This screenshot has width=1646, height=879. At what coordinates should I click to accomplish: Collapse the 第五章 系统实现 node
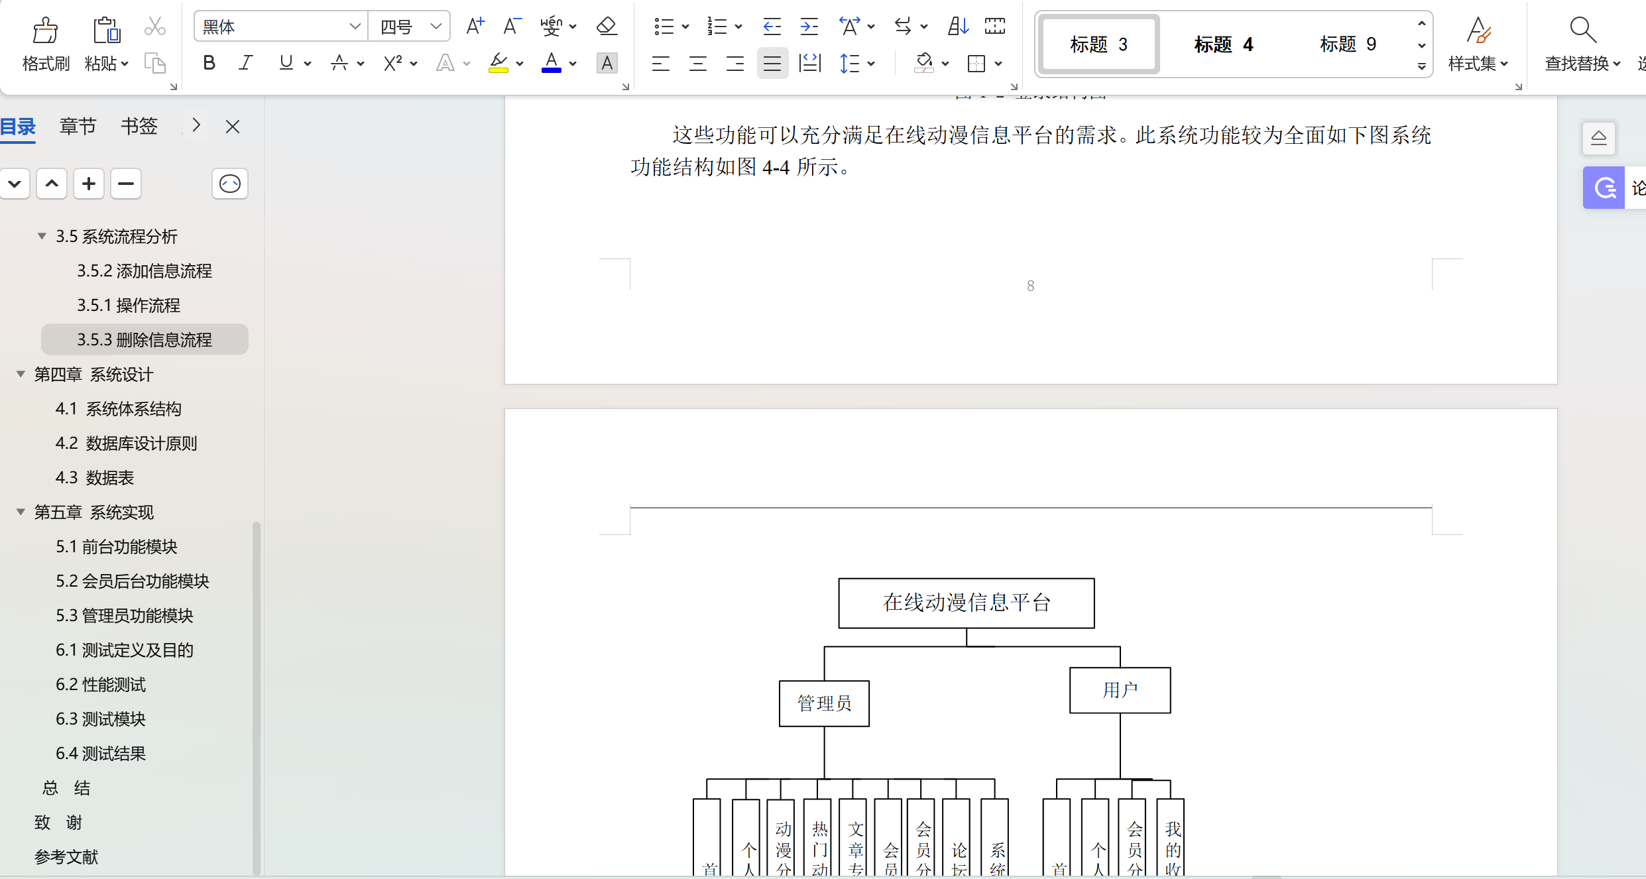21,512
